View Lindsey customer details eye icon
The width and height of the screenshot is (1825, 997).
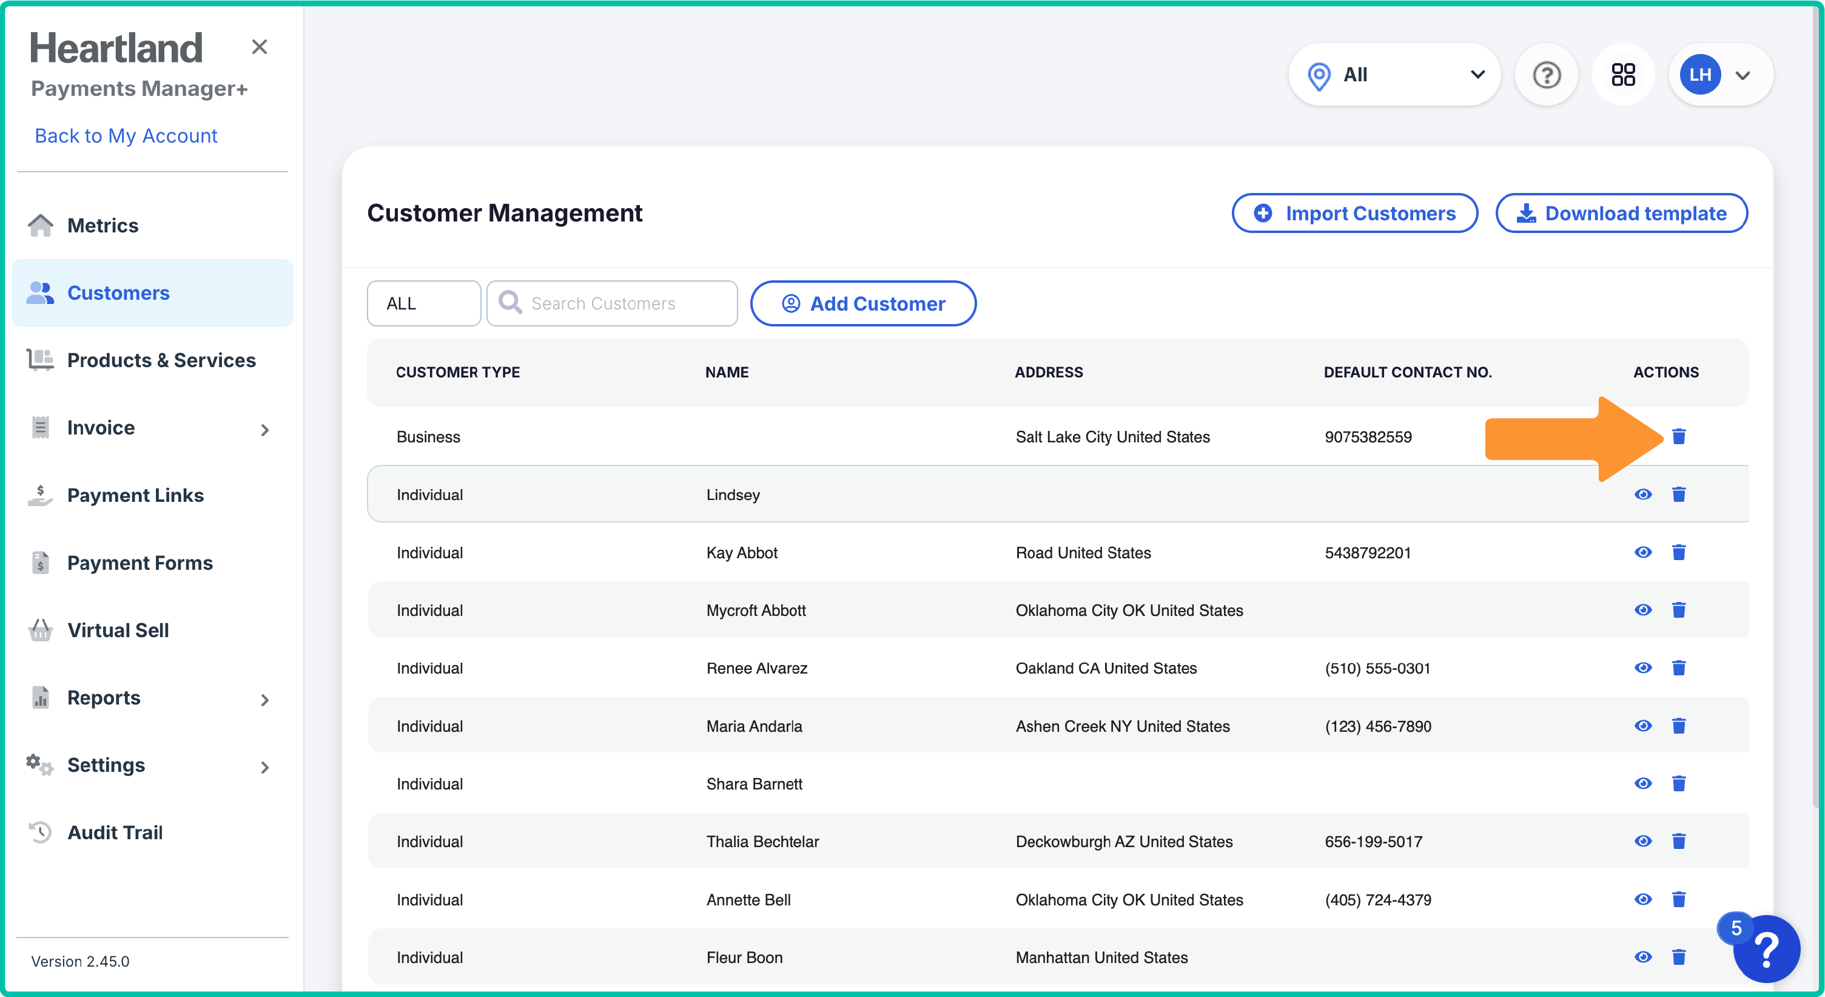tap(1643, 494)
